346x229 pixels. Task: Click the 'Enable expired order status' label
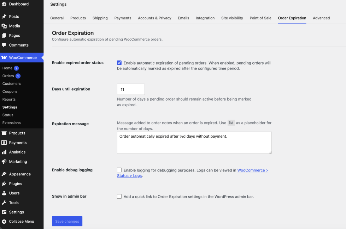tap(78, 62)
